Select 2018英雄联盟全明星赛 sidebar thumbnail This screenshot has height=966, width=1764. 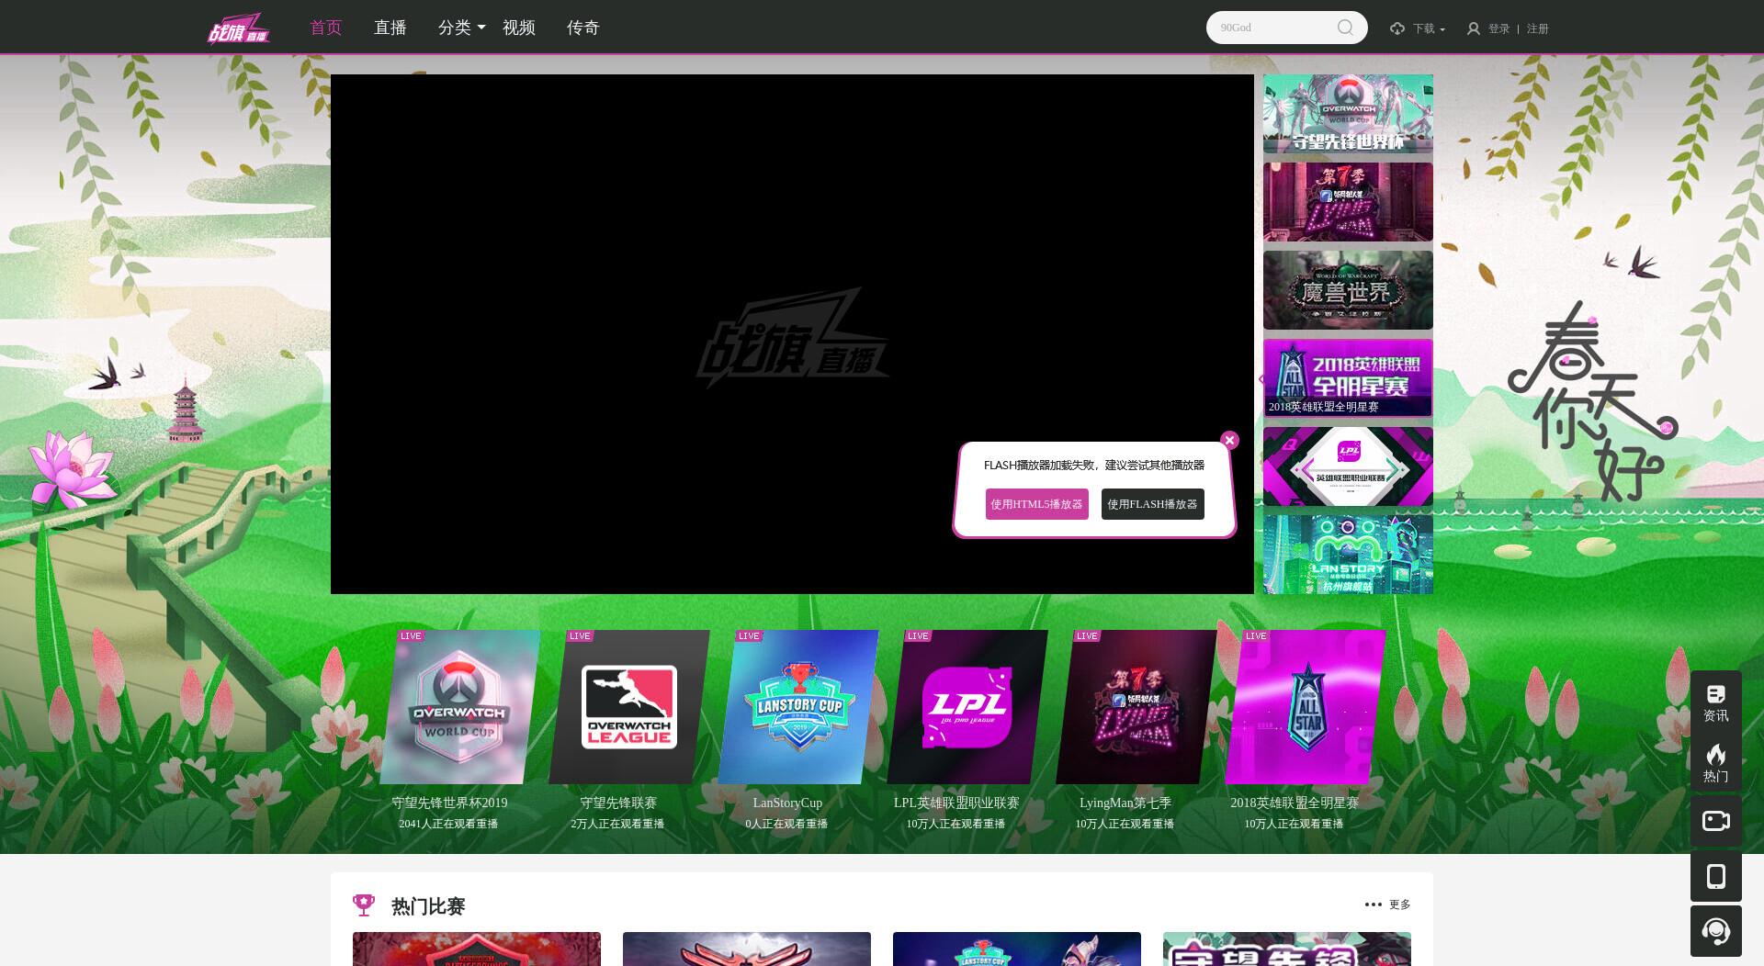[x=1348, y=378]
